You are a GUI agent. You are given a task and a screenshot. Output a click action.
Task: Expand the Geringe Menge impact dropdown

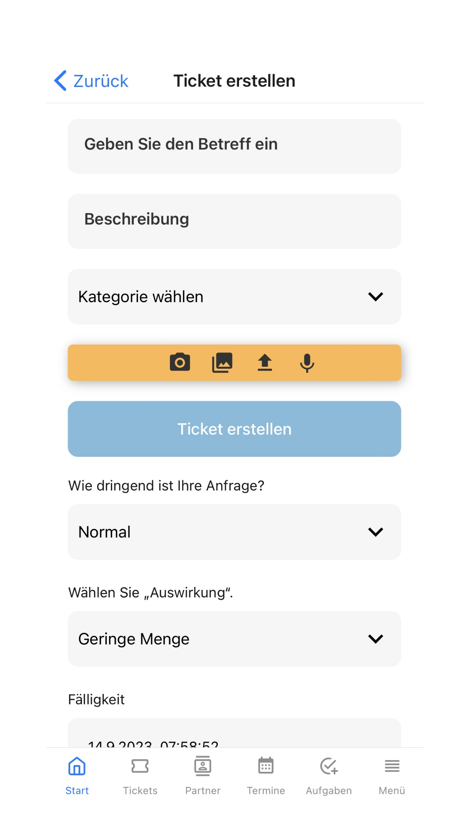click(x=234, y=639)
